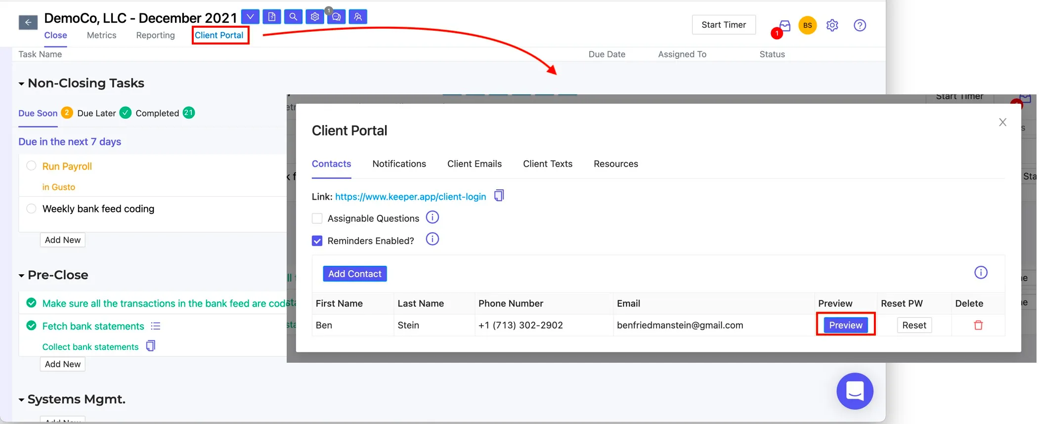Uncheck the Reminders Enabled checkbox
Viewport: 1039px width, 424px height.
click(x=317, y=241)
